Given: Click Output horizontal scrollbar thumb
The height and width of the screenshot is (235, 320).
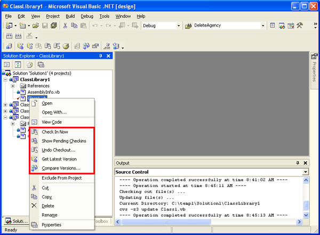Looking at the screenshot, I should tap(166, 222).
